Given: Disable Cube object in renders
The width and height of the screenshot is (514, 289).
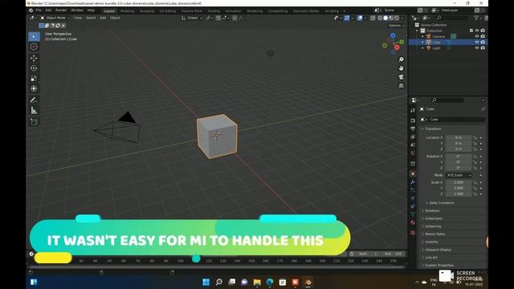Looking at the screenshot, I should coord(483,43).
